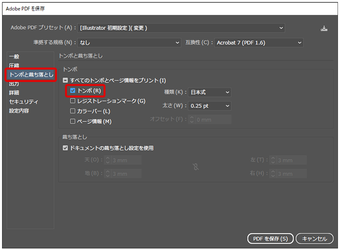Click the 天 (O) bleed field
Screen dimensions: 340x250
click(x=126, y=160)
